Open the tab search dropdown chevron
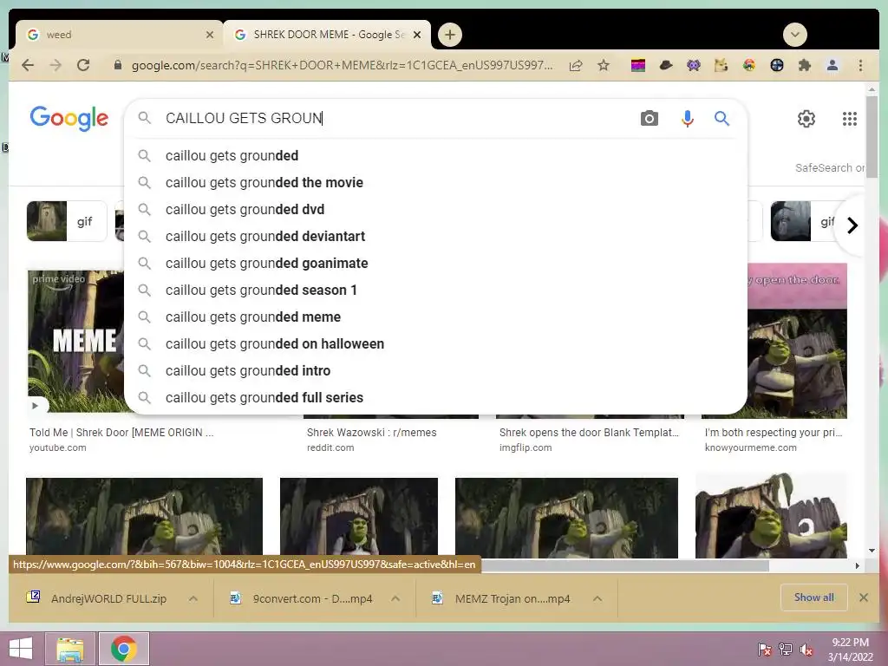888x666 pixels. (794, 35)
